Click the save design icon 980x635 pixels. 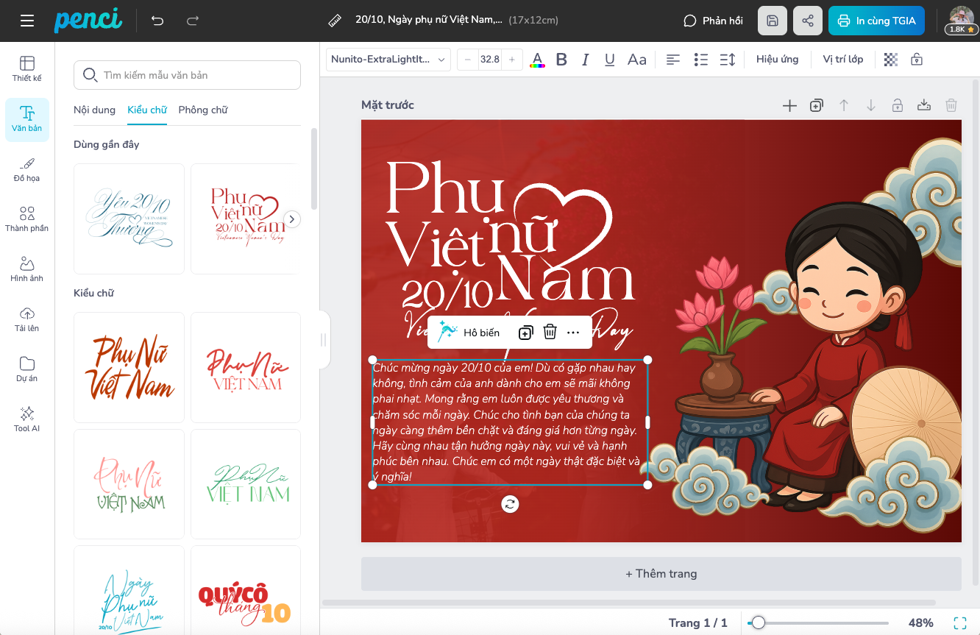coord(773,21)
